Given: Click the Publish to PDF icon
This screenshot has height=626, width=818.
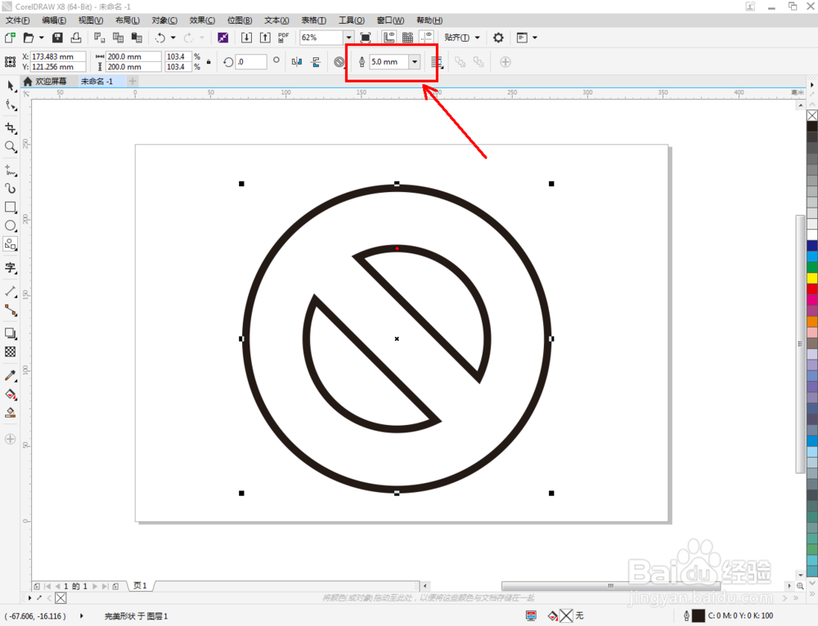Looking at the screenshot, I should [283, 38].
